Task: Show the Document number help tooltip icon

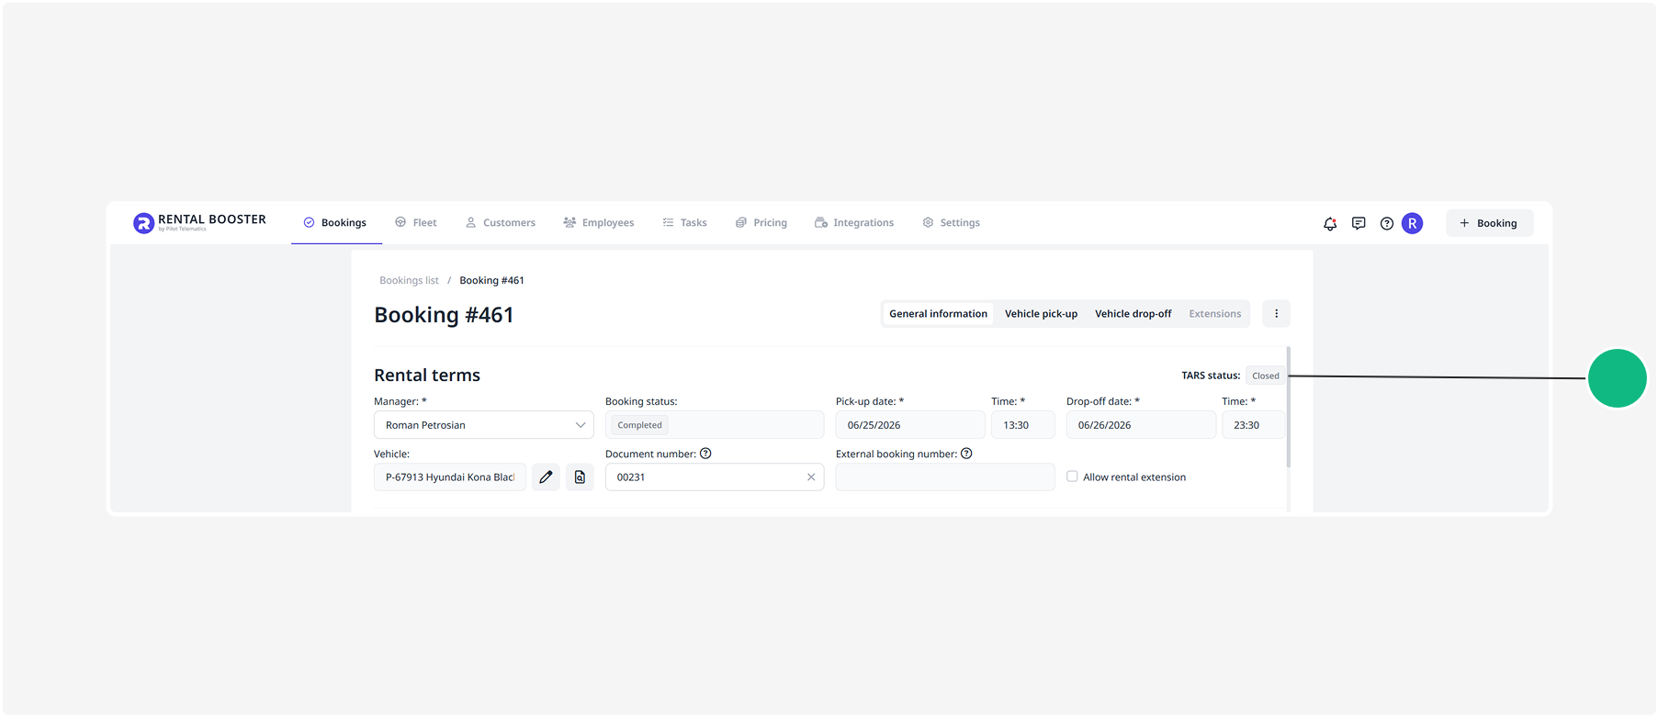Action: tap(705, 454)
